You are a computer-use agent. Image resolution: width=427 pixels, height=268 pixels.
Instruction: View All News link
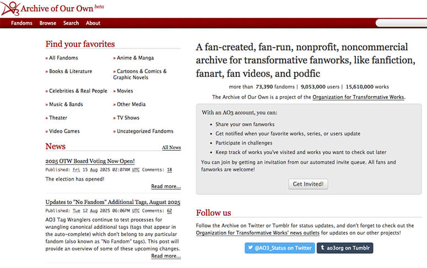(171, 147)
